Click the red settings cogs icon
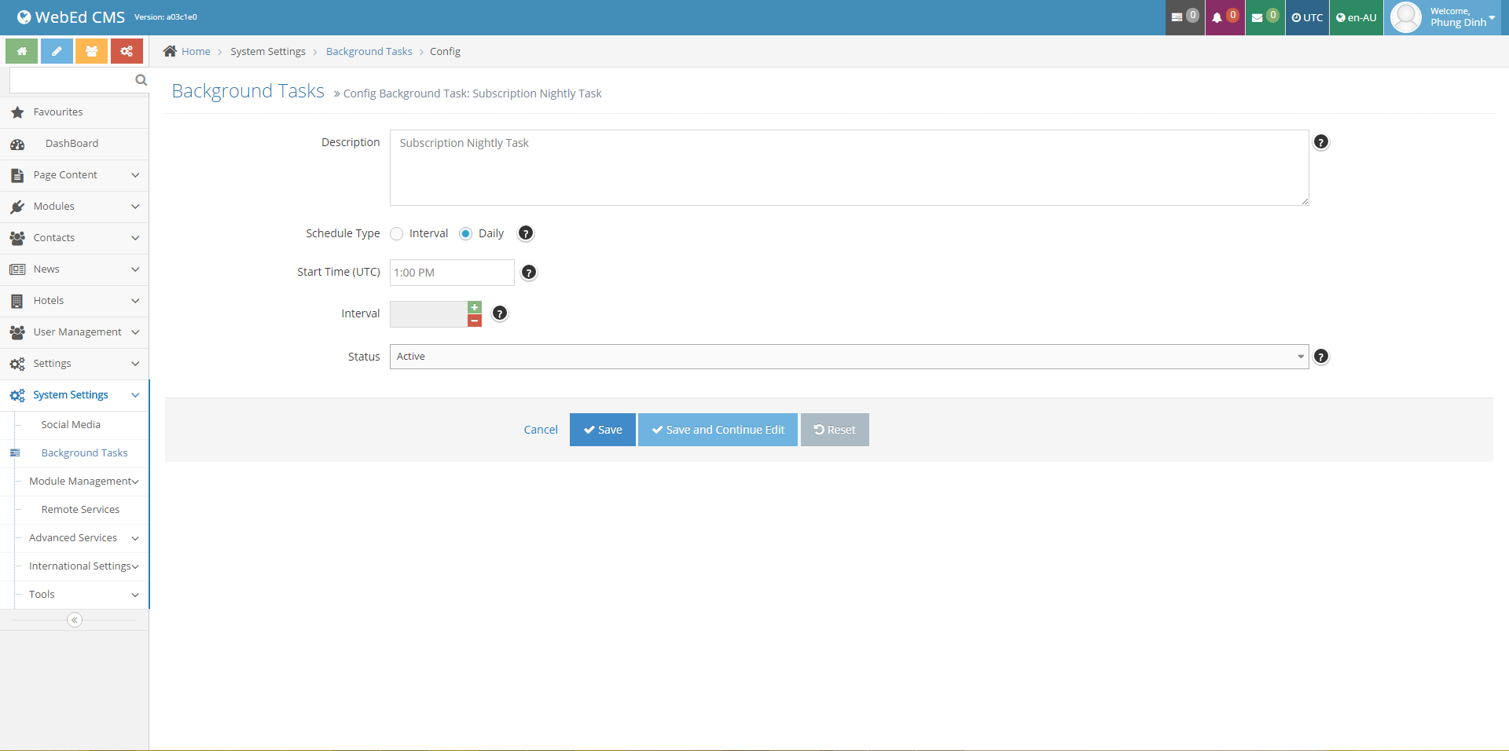Image resolution: width=1509 pixels, height=751 pixels. point(127,51)
